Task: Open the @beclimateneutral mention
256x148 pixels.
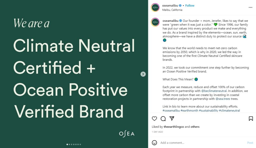Action: 214,91
